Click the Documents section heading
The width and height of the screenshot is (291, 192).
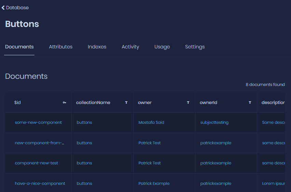26,76
